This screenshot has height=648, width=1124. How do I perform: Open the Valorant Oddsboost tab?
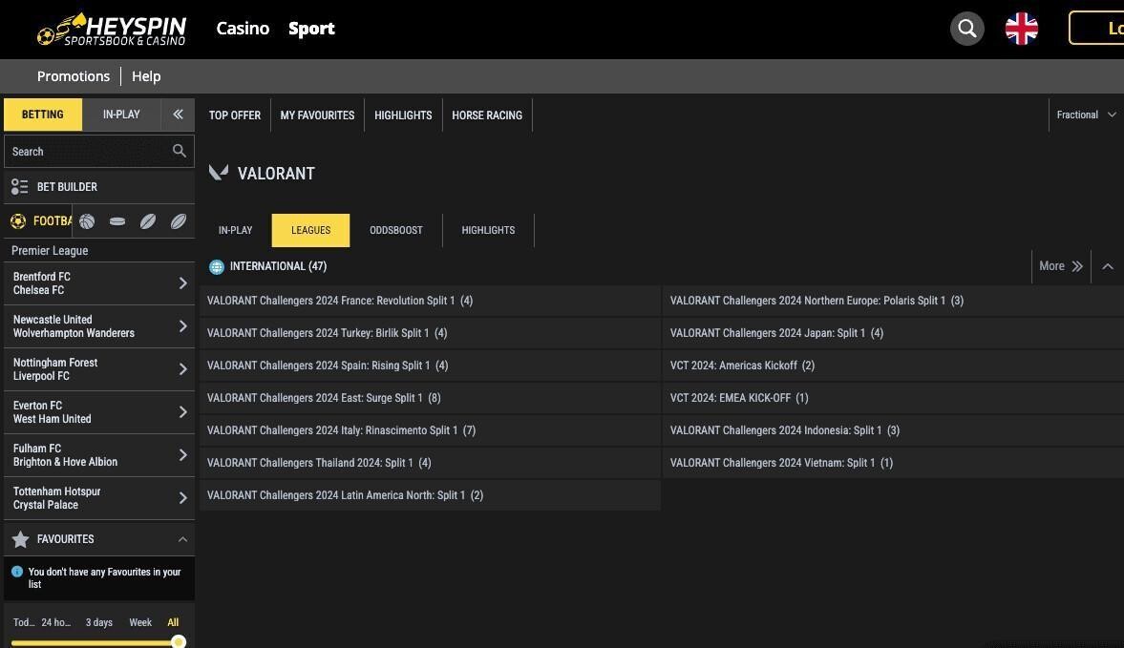click(x=396, y=231)
